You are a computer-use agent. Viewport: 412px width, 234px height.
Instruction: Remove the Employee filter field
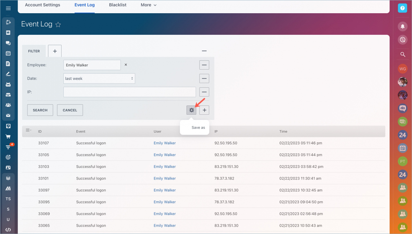[x=204, y=65]
